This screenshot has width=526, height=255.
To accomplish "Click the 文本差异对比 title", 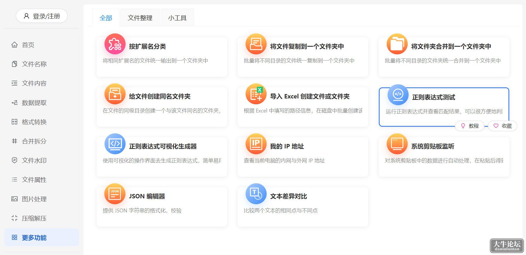I will click(289, 196).
